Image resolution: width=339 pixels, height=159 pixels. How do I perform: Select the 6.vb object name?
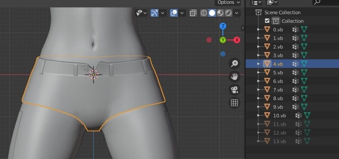[x=278, y=81]
